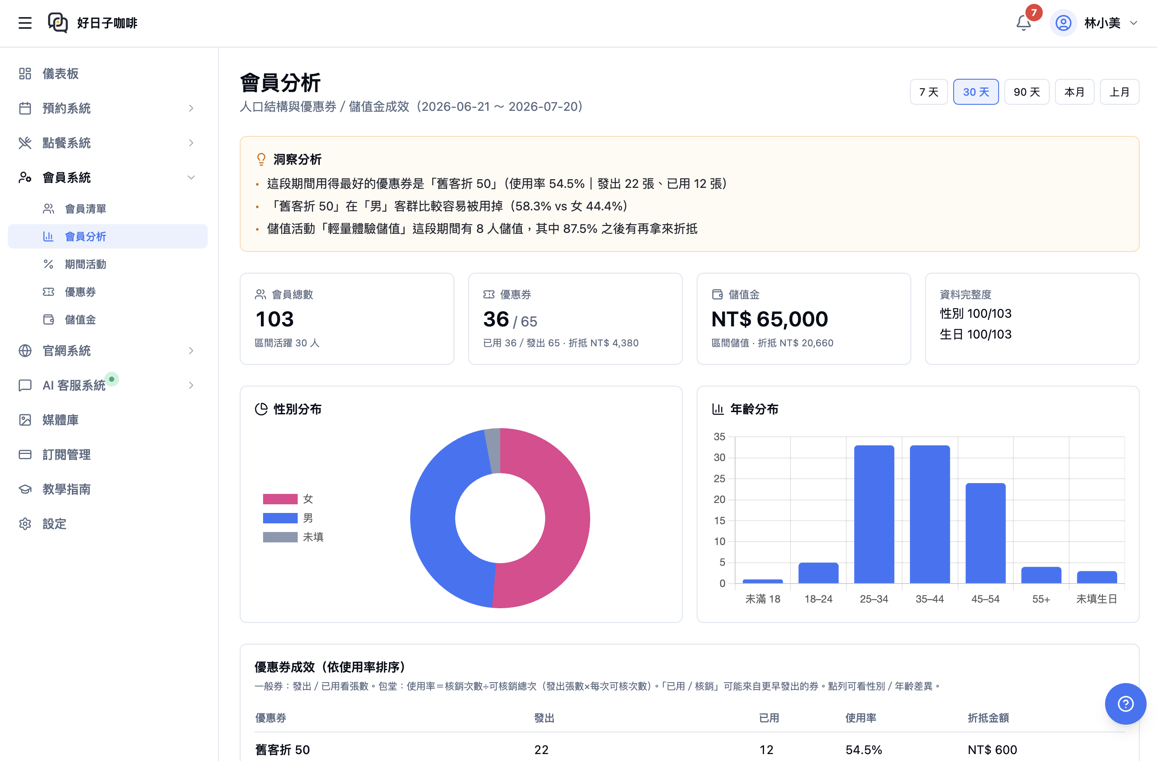Click the 儀表板 dashboard icon
This screenshot has width=1157, height=761.
[x=25, y=74]
